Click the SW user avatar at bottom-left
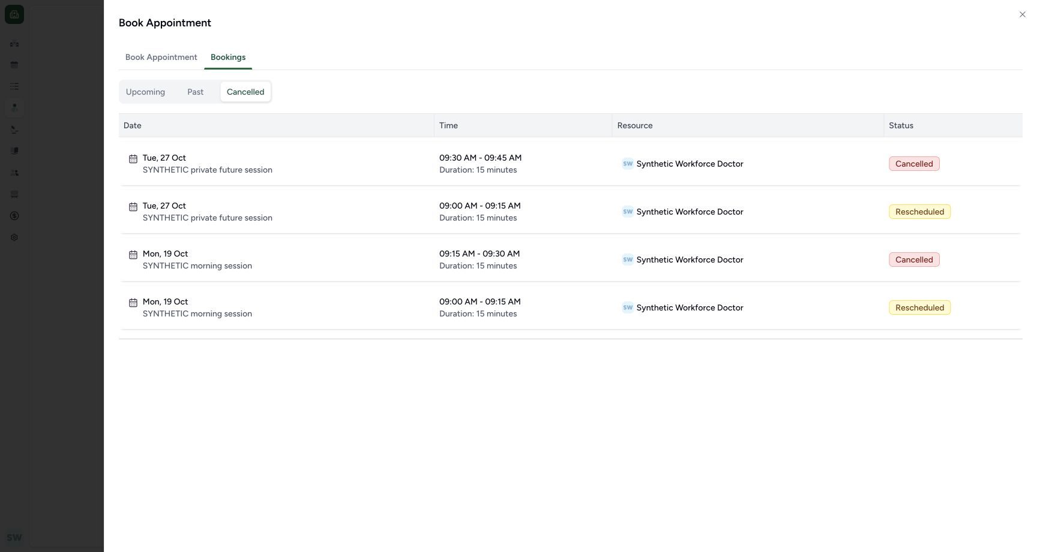 [x=14, y=537]
